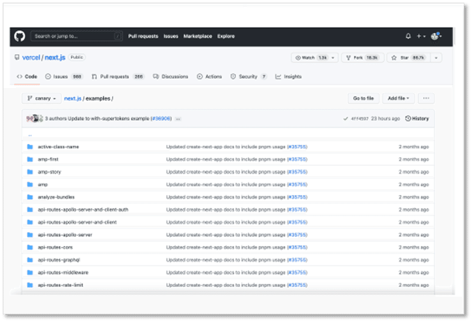Expand the Star lists dropdown arrow
472x322 pixels.
pos(436,57)
